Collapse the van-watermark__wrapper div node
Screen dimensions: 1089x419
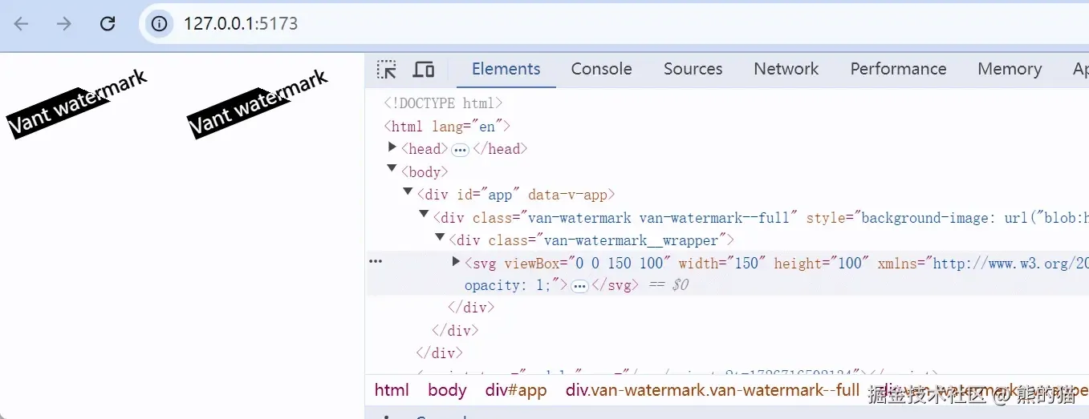tap(440, 238)
